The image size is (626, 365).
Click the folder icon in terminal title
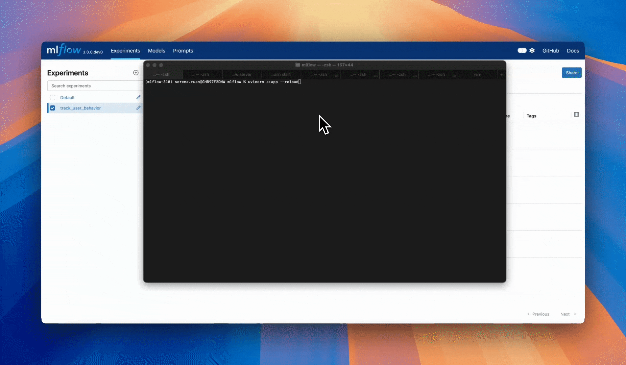click(x=298, y=65)
